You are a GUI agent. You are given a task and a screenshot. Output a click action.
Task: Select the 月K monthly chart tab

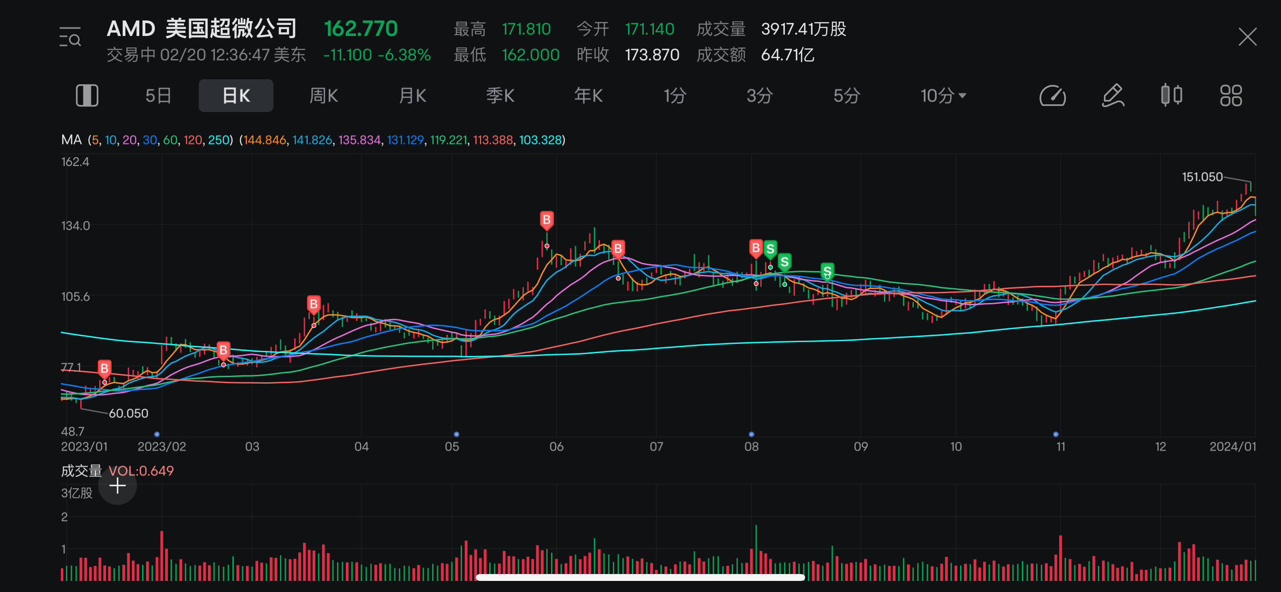[x=412, y=95]
